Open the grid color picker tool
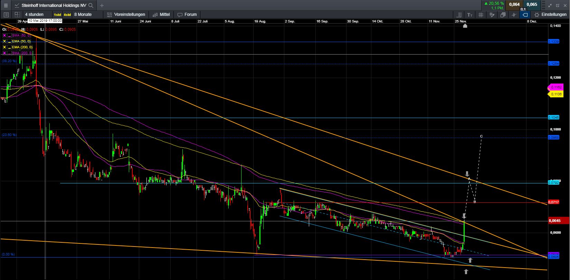This screenshot has width=570, height=280. (x=492, y=15)
